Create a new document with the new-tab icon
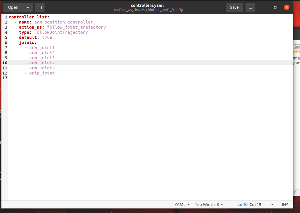 click(x=40, y=7)
